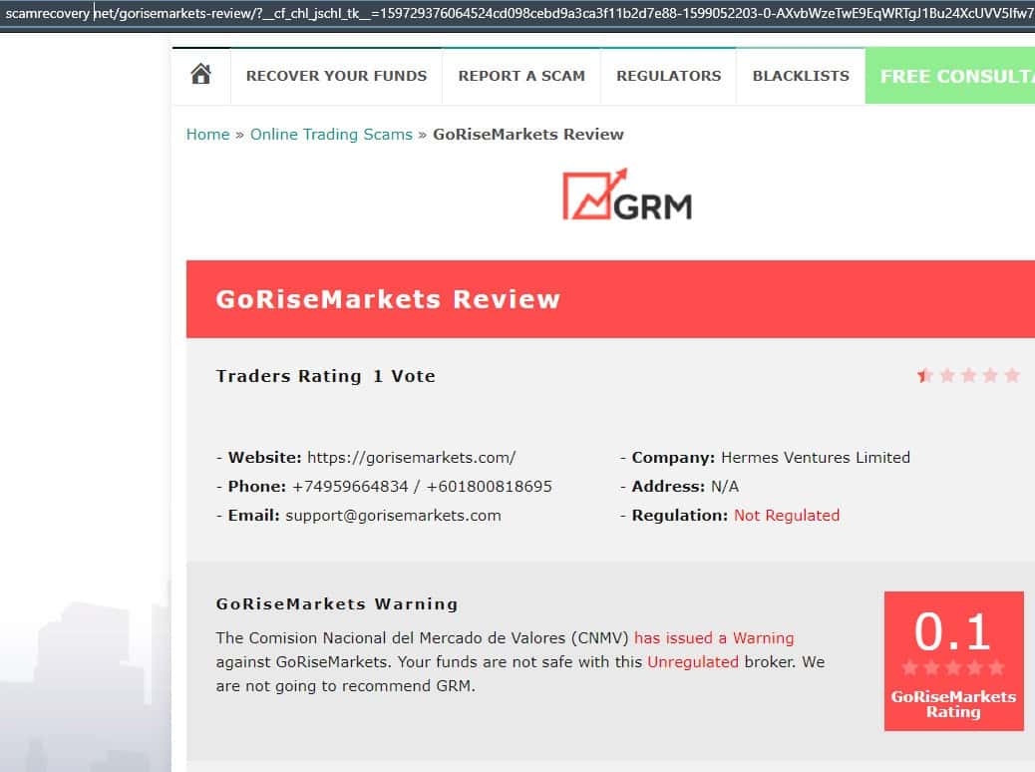Click GoRiseMarkets Review breadcrumb text
The image size is (1035, 772).
(x=528, y=134)
